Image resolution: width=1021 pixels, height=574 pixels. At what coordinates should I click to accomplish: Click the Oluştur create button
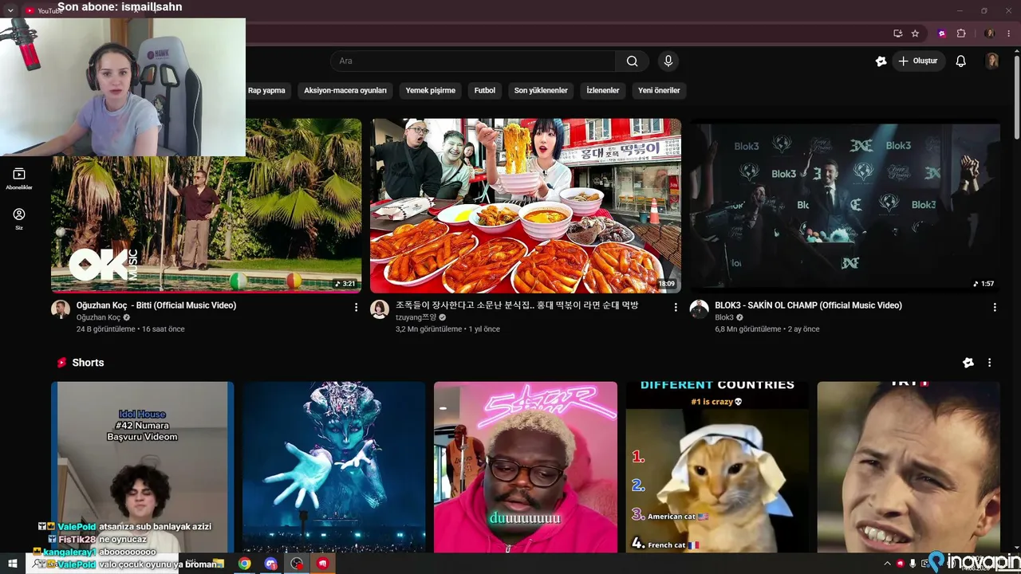[918, 61]
